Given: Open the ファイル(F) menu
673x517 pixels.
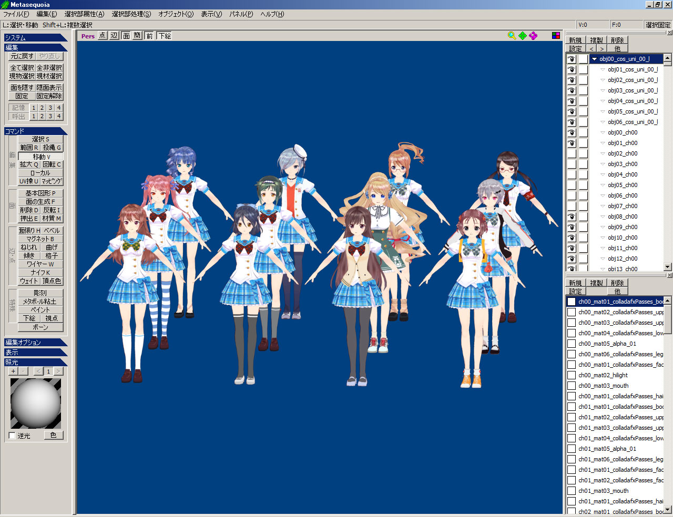Looking at the screenshot, I should pyautogui.click(x=16, y=14).
